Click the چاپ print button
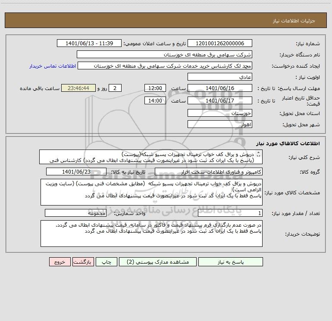332x321 pixels. click(106, 262)
